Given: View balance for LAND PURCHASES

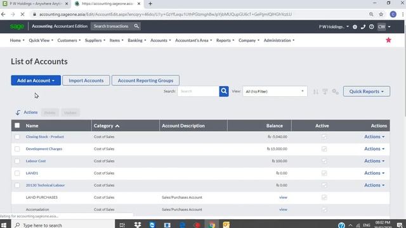Looking at the screenshot, I should pyautogui.click(x=283, y=198).
